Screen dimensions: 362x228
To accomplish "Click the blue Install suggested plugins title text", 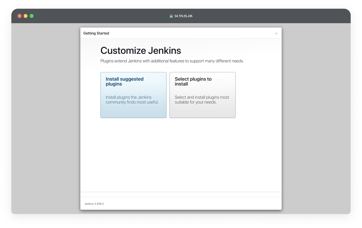I will 125,81.
